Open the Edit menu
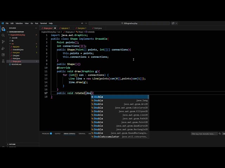 click(x=12, y=23)
